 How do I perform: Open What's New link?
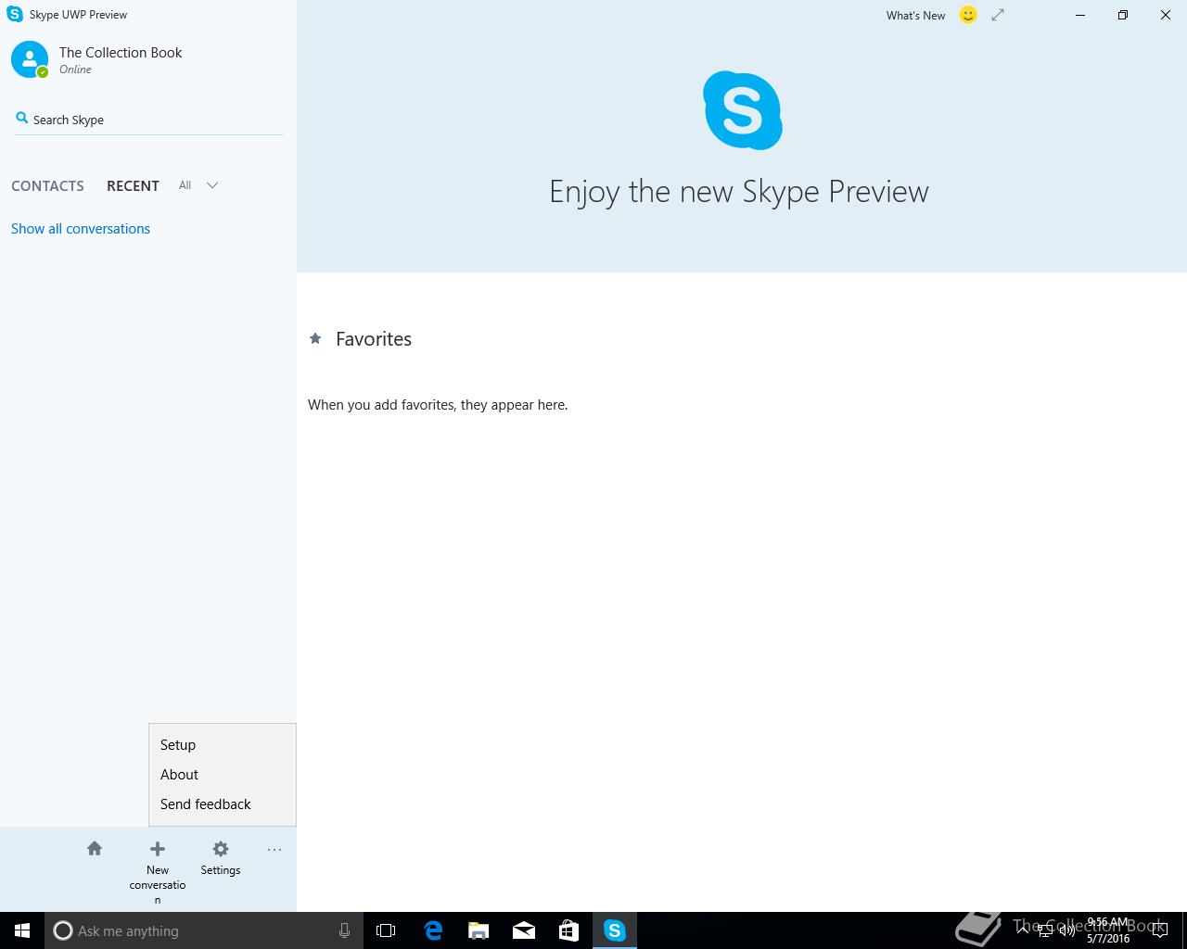click(x=915, y=16)
